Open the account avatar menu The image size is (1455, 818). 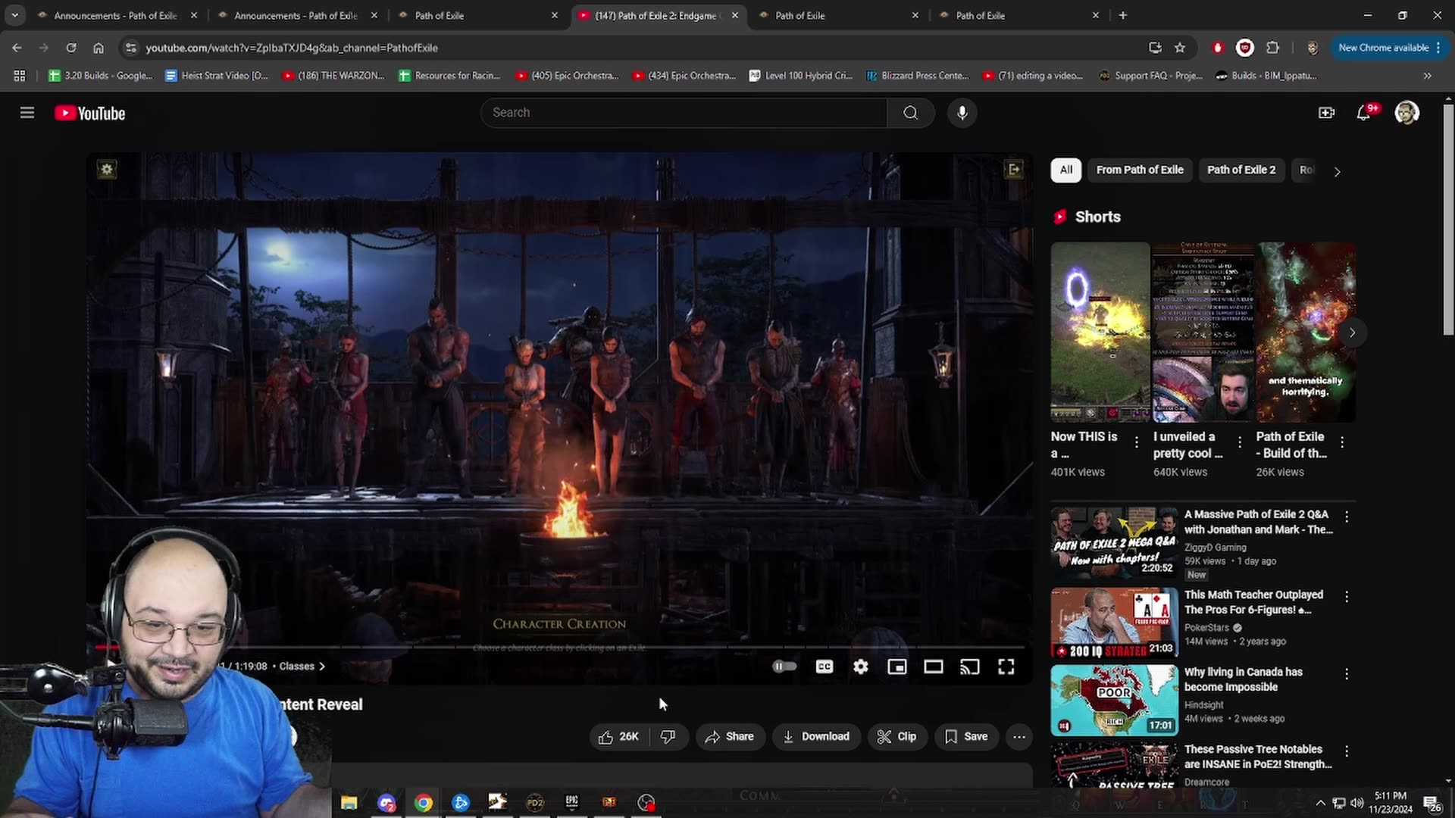tap(1406, 113)
